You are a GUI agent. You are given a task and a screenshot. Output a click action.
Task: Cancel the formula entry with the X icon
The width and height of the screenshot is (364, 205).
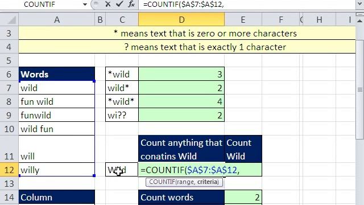107,4
